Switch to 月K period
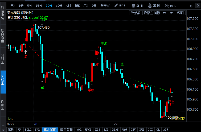Image resolution: width=201 pixels, height=132 pixels. 86,6
